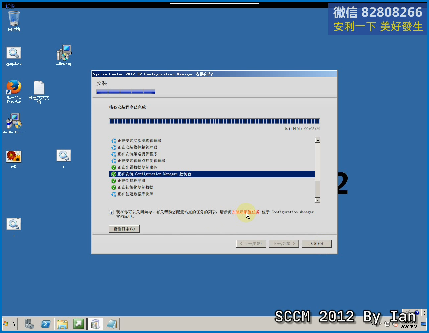This screenshot has width=429, height=333.
Task: Open the notebook app on taskbar
Action: point(112,324)
